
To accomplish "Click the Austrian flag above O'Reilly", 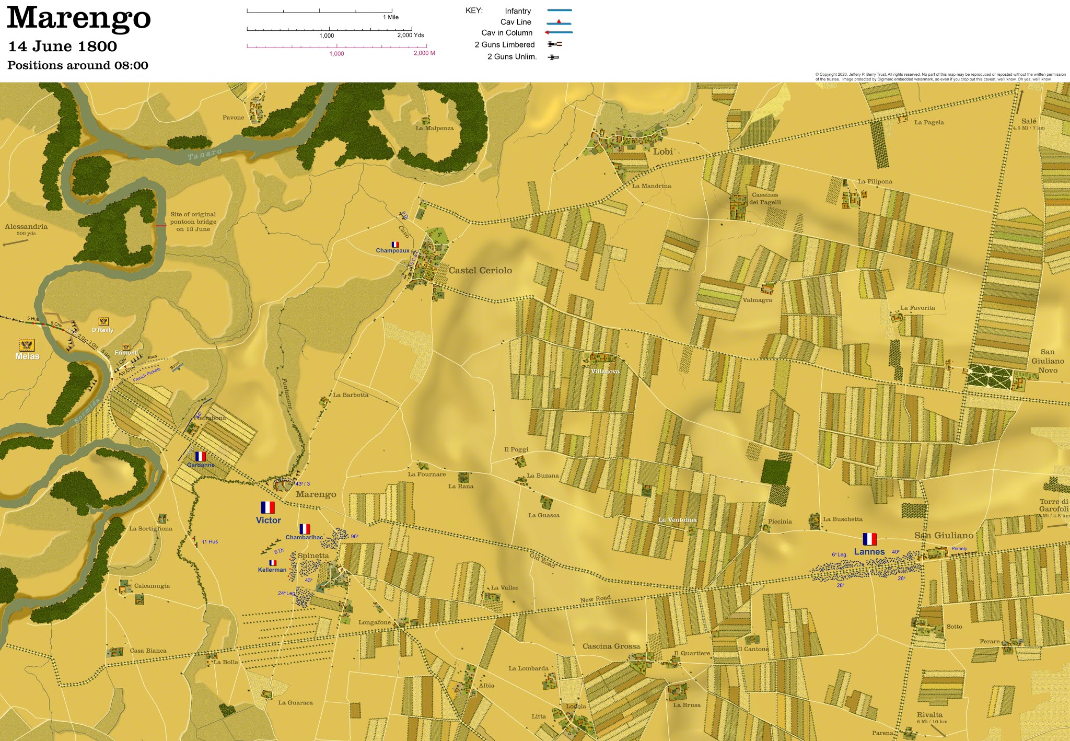I will 103,322.
